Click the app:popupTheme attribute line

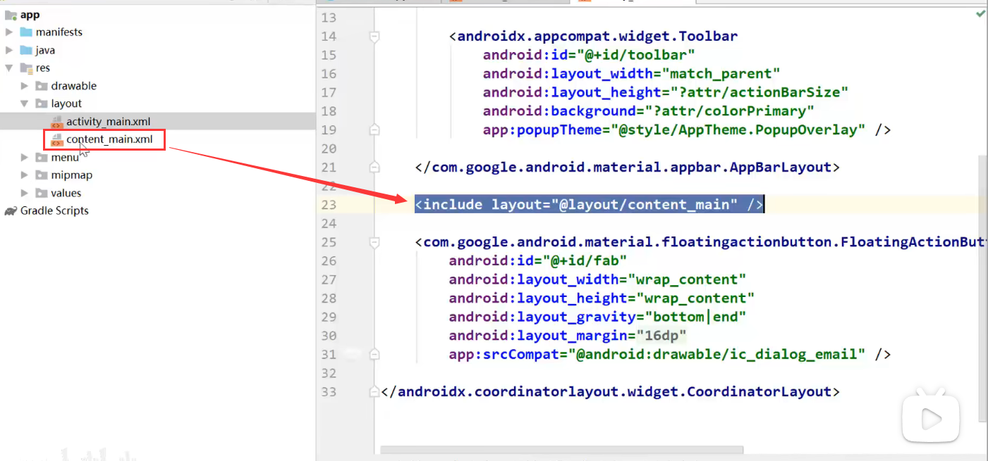[687, 130]
